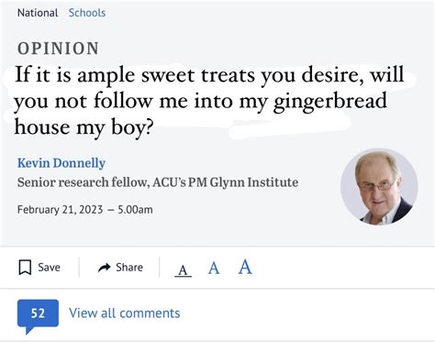The width and height of the screenshot is (435, 352).
Task: Click the 52 comments speech bubble
Action: click(x=38, y=316)
